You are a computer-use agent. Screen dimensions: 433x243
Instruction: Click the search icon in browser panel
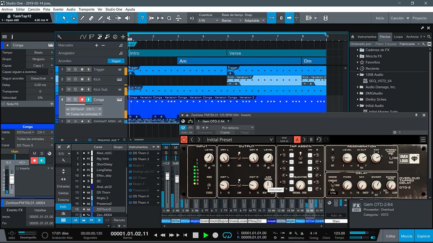[x=429, y=37]
